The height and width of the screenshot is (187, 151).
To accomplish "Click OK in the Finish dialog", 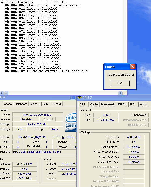I will 120,83.
